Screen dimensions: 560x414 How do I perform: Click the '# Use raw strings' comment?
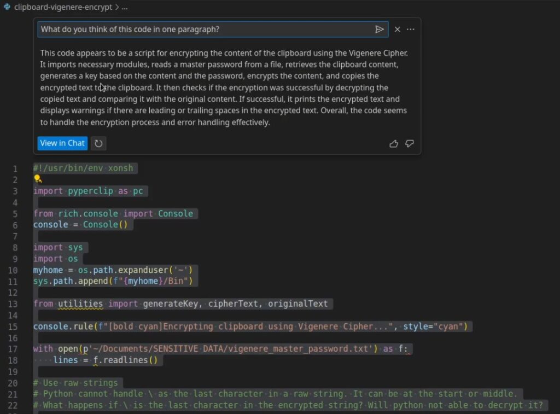[75, 383]
